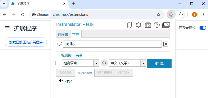Click the blue 翻译 button
This screenshot has height=98, width=208.
coord(159,63)
